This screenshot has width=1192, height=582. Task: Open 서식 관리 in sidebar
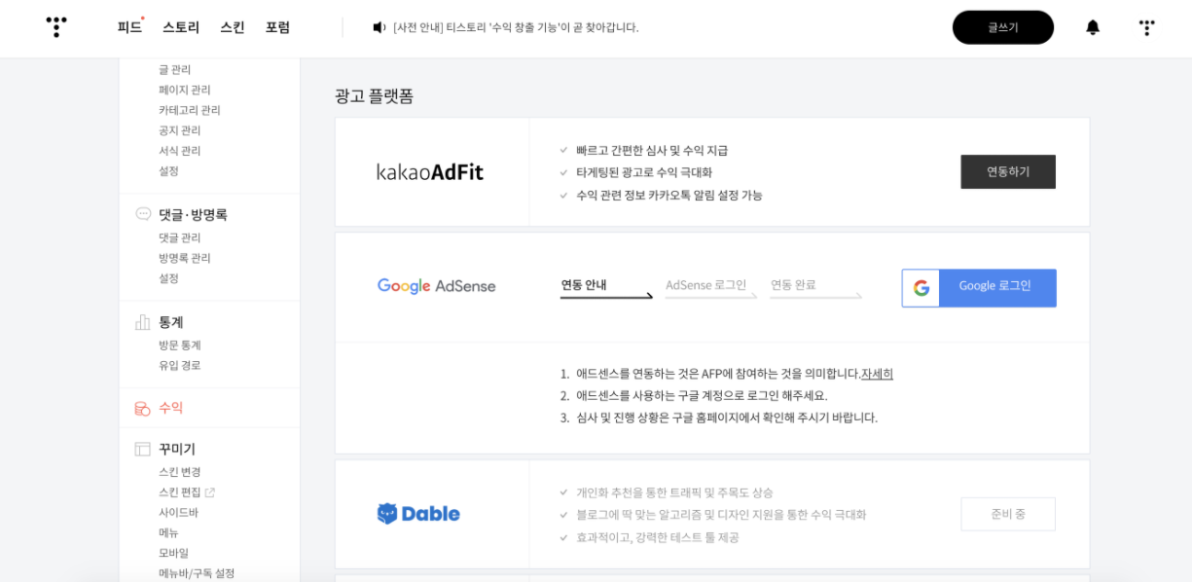[180, 151]
